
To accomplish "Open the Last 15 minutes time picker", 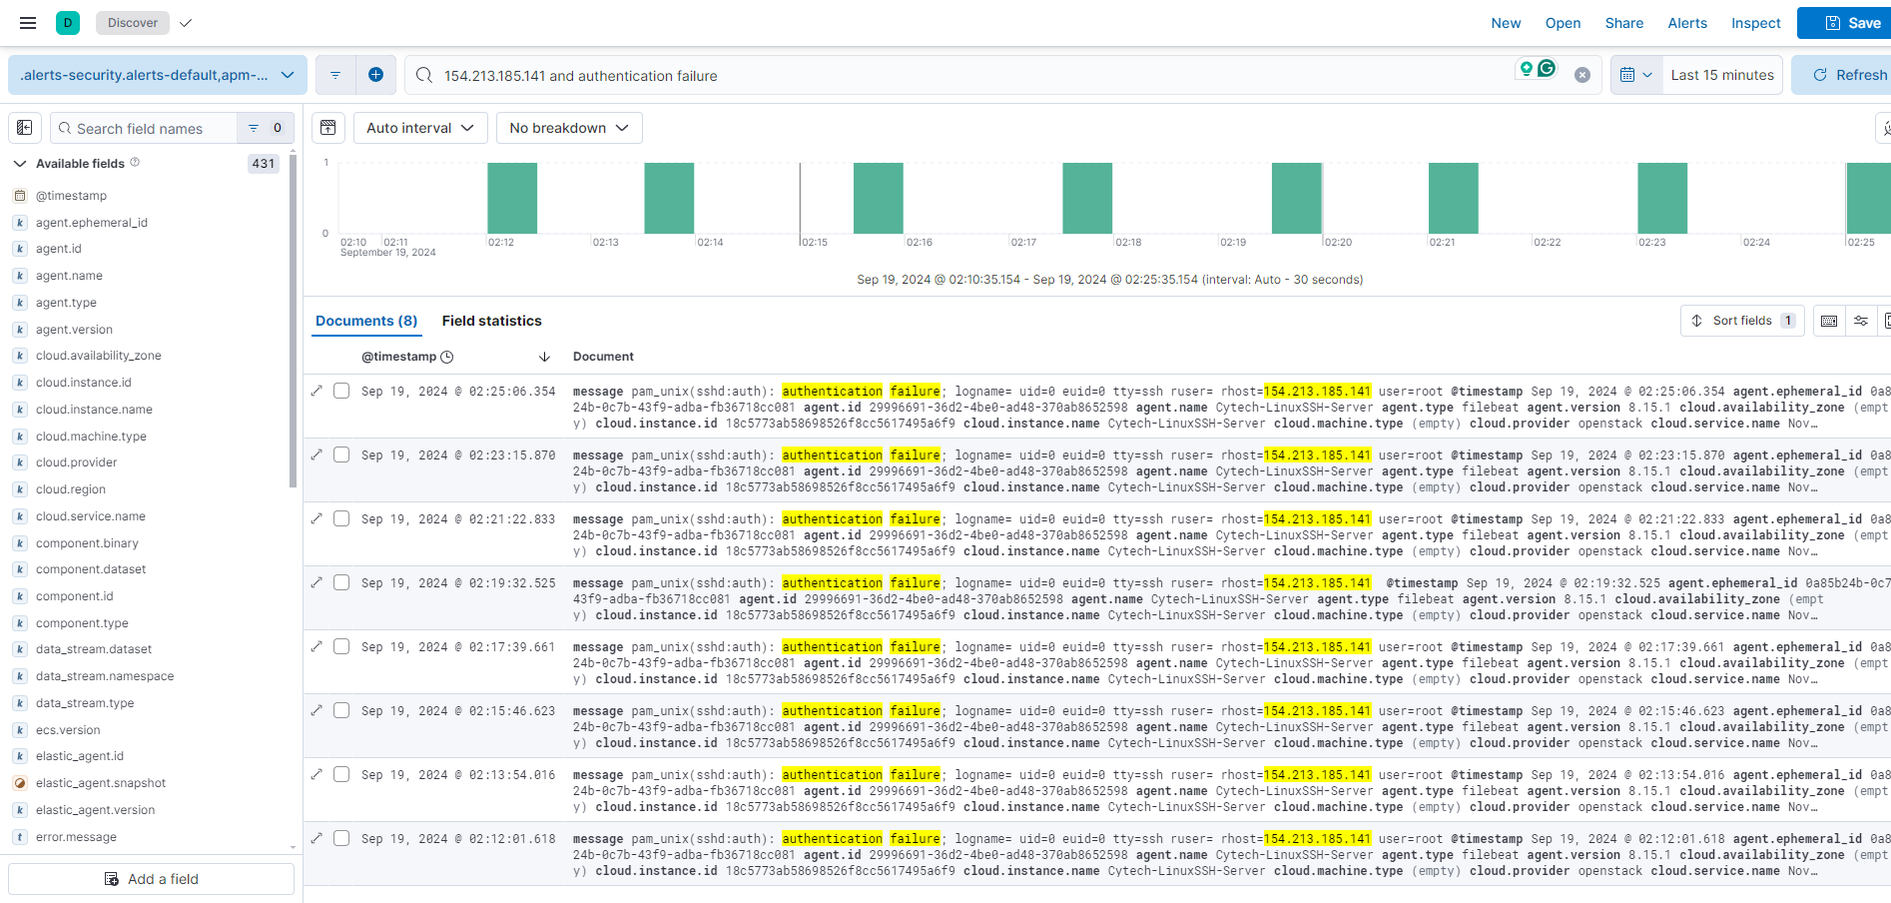I will (x=1722, y=75).
